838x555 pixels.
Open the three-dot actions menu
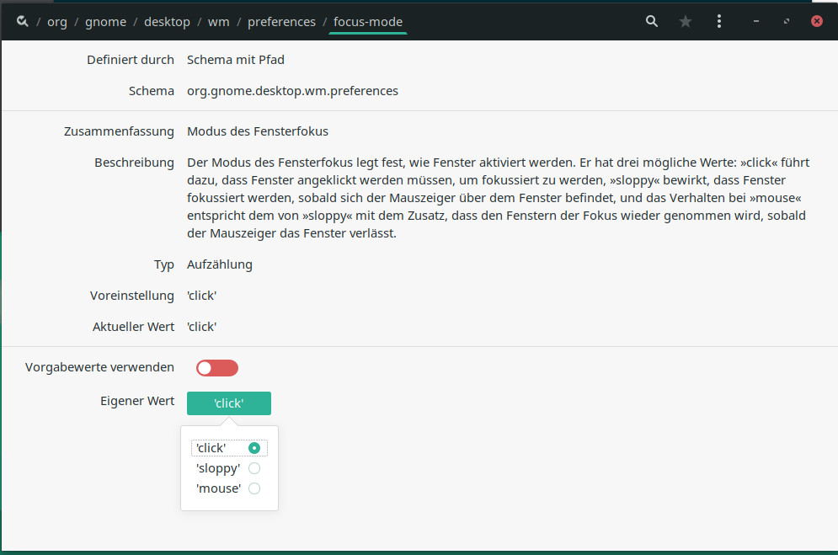[x=719, y=22]
